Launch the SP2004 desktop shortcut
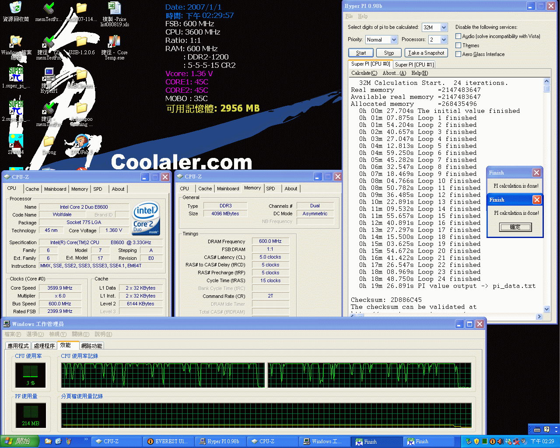Viewport: 560px width, 448px height. [x=16, y=144]
